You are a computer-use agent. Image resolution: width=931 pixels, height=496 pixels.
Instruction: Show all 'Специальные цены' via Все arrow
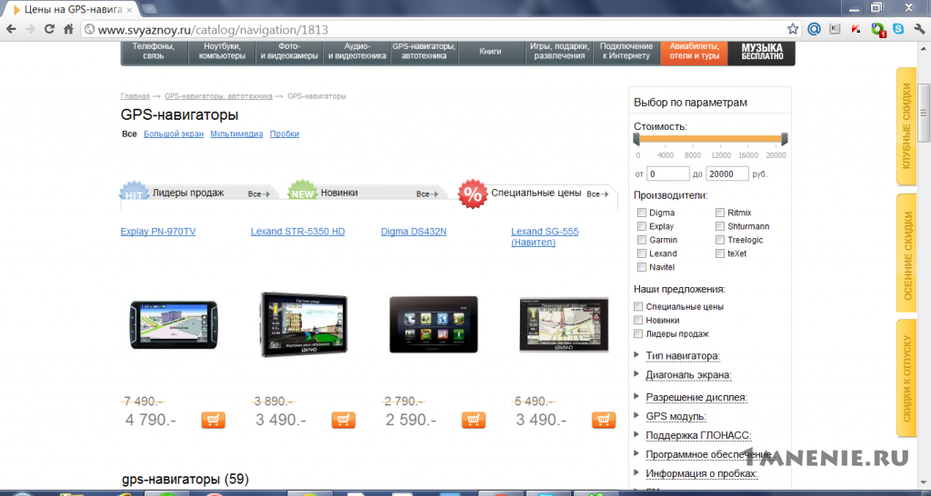(x=598, y=194)
